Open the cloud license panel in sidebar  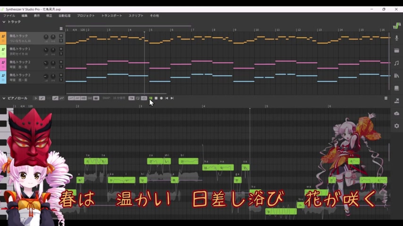pos(397,113)
